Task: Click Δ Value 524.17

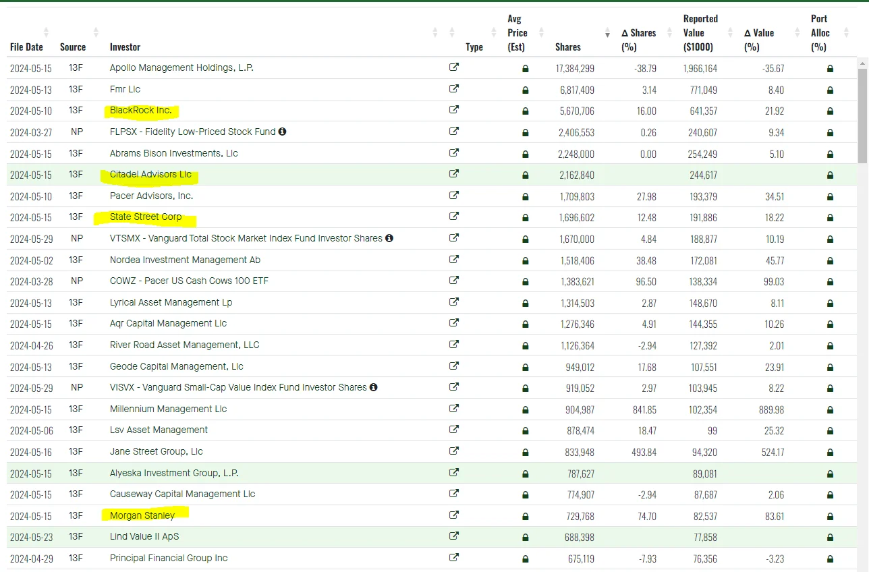Action: 773,452
